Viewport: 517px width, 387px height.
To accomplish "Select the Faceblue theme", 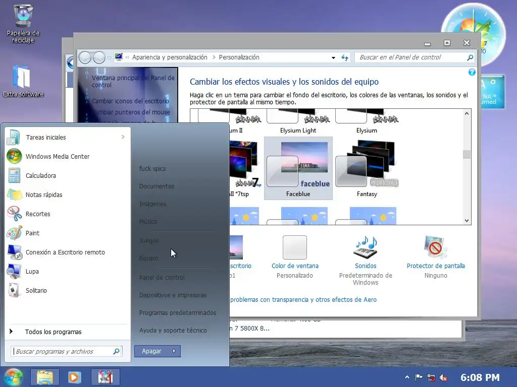I will click(298, 168).
